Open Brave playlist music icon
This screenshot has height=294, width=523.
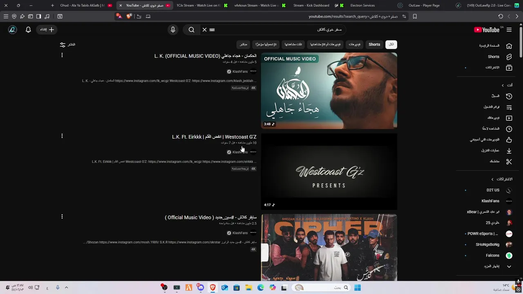[47, 16]
